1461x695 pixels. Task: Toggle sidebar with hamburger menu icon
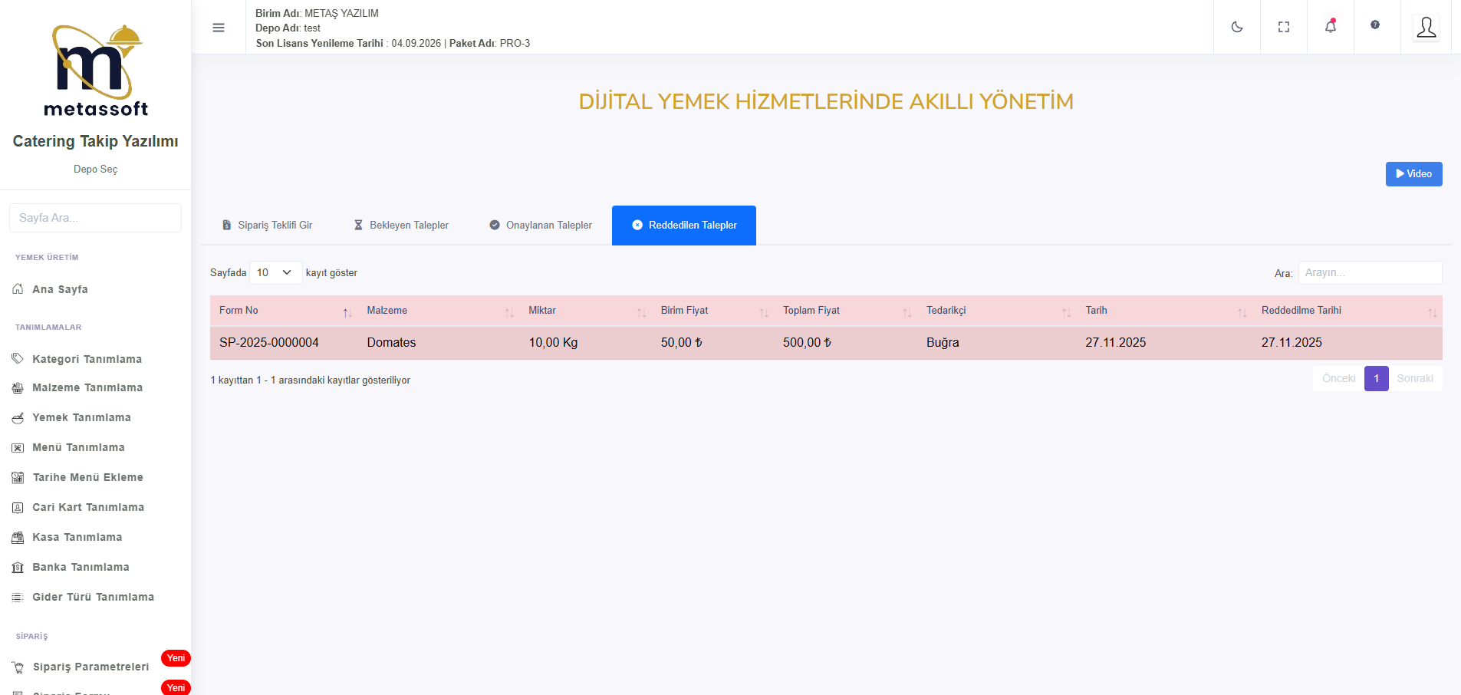click(x=219, y=28)
